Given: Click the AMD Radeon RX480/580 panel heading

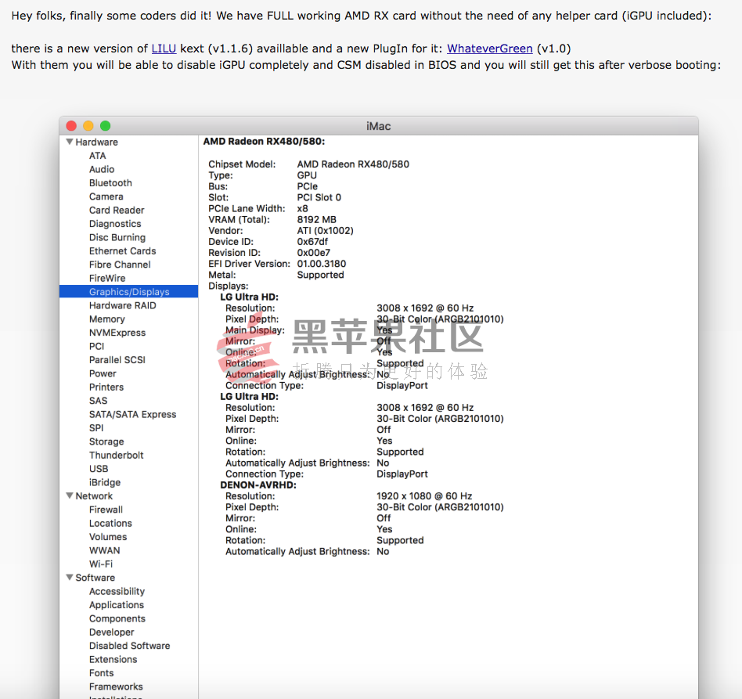Looking at the screenshot, I should (x=264, y=142).
